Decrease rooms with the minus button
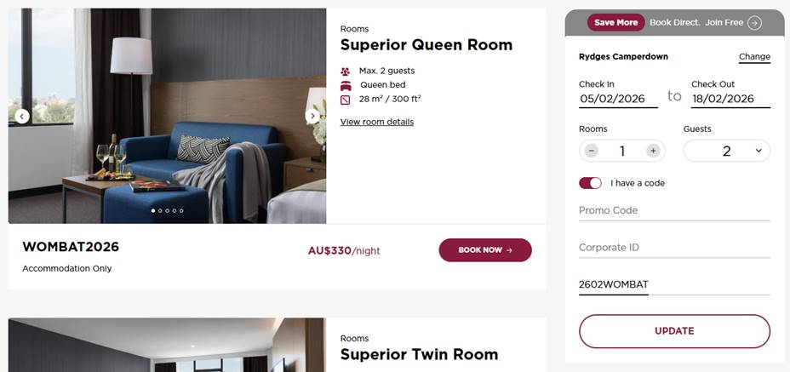Image resolution: width=790 pixels, height=372 pixels. (592, 151)
